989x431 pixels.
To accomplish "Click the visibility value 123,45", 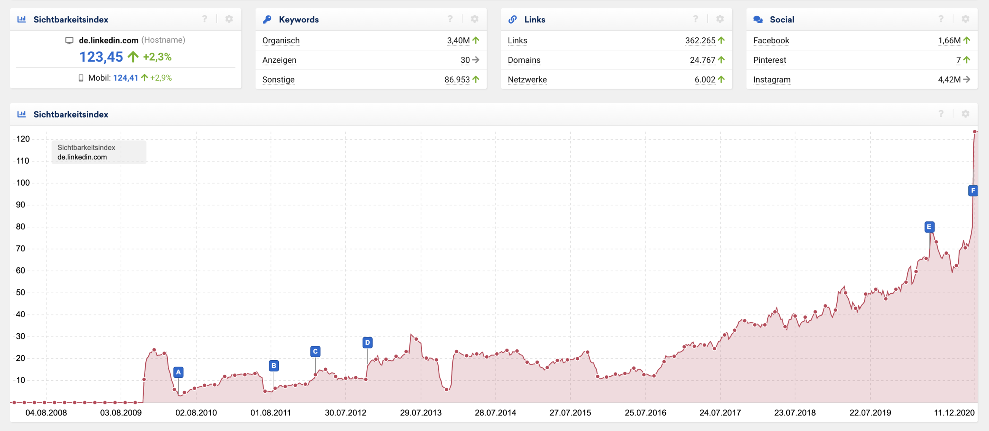I will 101,57.
